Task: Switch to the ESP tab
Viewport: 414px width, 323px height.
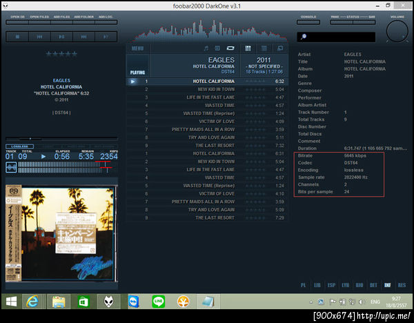Action: (331, 285)
